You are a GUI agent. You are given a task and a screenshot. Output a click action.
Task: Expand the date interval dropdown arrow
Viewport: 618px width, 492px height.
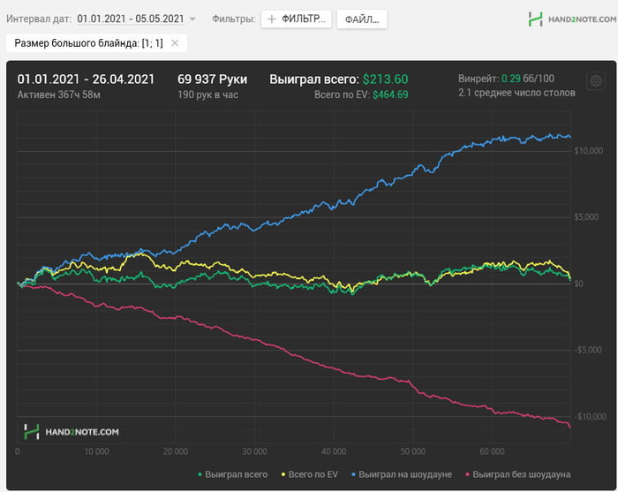(x=192, y=19)
